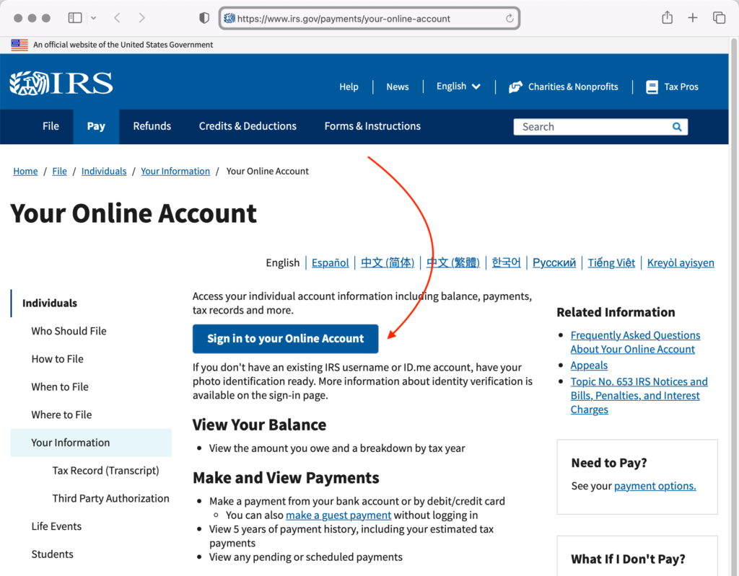Switch language to Tiếng Việt
739x576 pixels.
pos(611,262)
